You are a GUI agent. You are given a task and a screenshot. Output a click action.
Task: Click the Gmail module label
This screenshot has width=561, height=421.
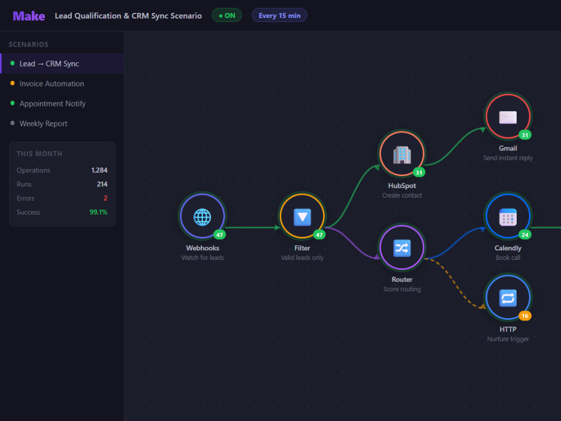[x=508, y=148]
